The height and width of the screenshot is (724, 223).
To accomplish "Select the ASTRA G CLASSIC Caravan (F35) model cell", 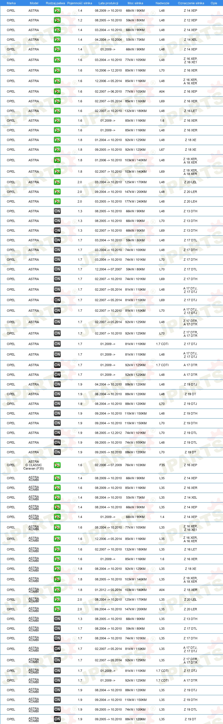I will pyautogui.click(x=34, y=465).
